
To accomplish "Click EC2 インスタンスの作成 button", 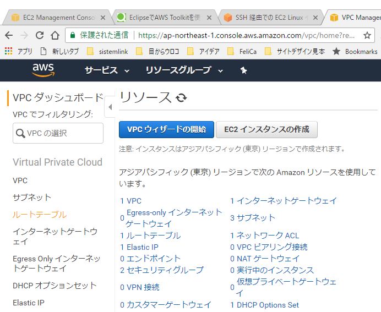I will 266,129.
